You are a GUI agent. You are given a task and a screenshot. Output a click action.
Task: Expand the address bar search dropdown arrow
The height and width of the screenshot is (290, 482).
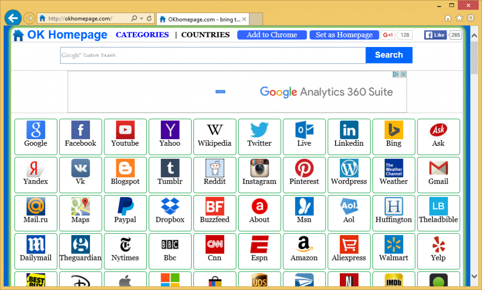point(141,19)
